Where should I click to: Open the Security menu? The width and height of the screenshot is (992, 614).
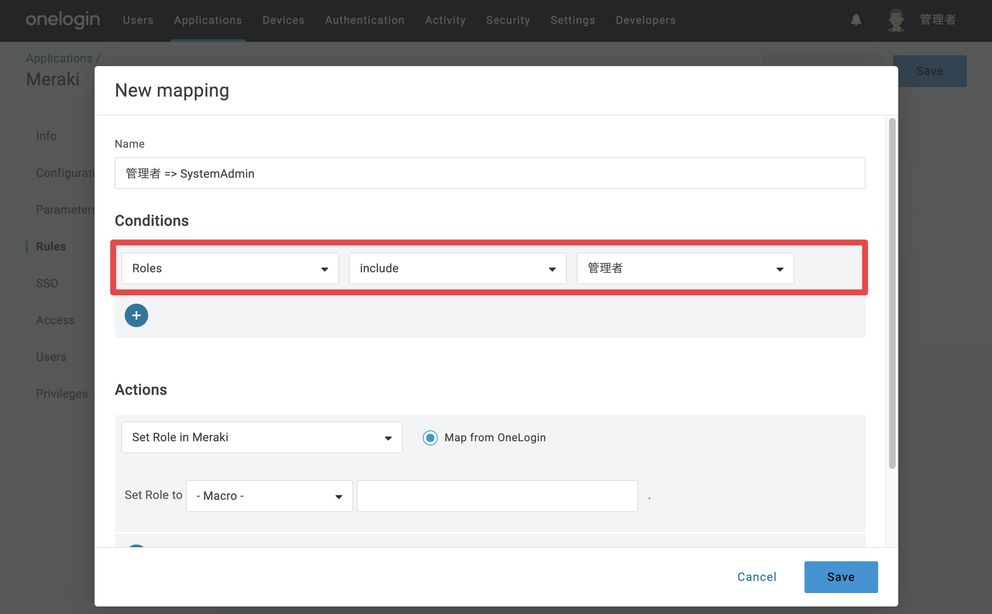tap(508, 20)
